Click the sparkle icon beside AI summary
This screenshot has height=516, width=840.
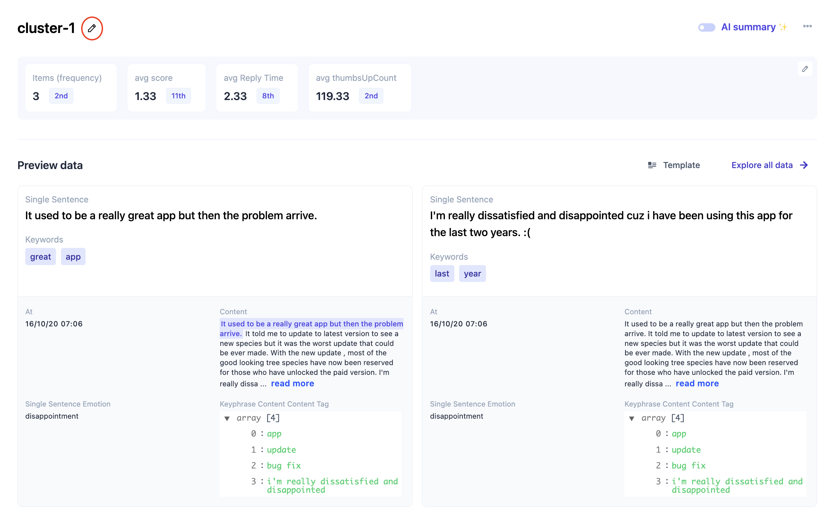pos(783,27)
